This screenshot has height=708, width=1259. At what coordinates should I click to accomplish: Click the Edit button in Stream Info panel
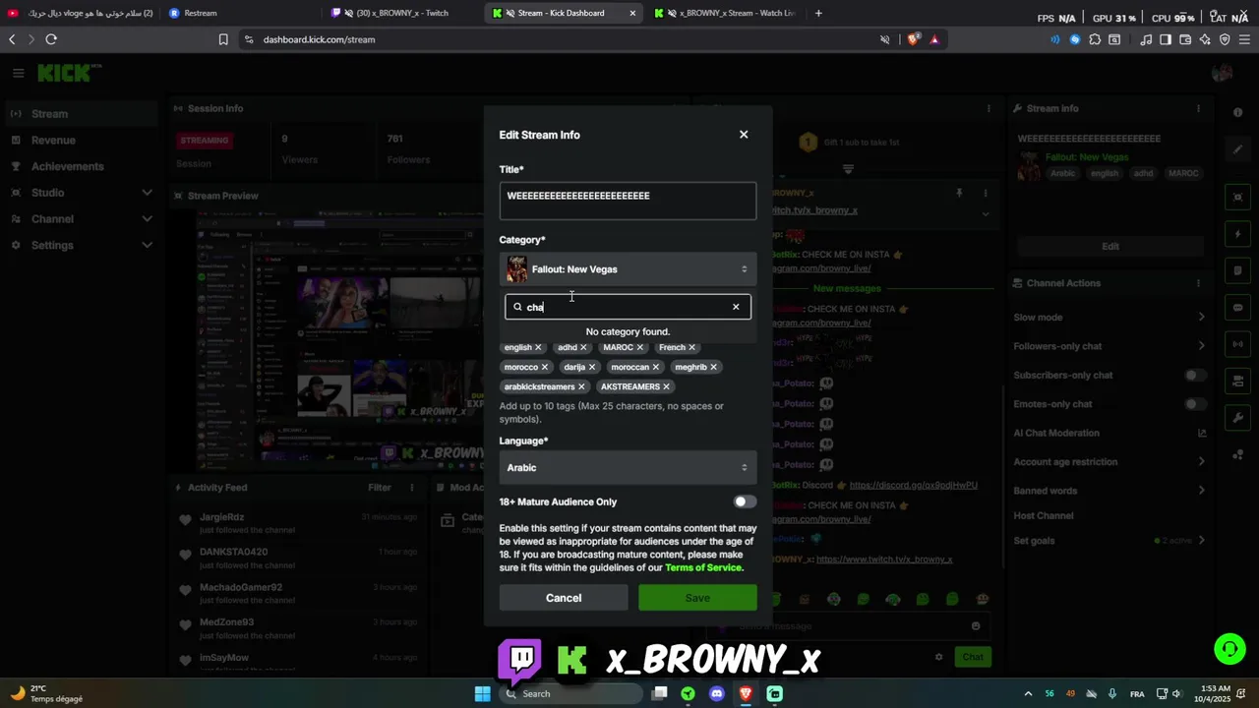point(1109,246)
